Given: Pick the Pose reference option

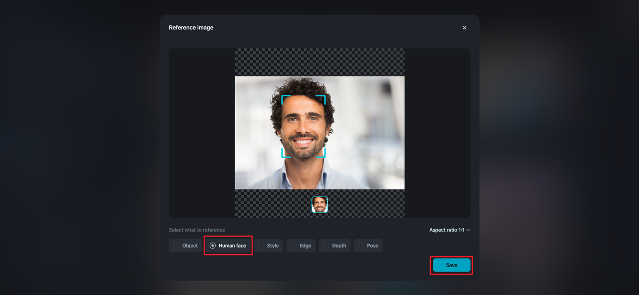Looking at the screenshot, I should pyautogui.click(x=368, y=246).
